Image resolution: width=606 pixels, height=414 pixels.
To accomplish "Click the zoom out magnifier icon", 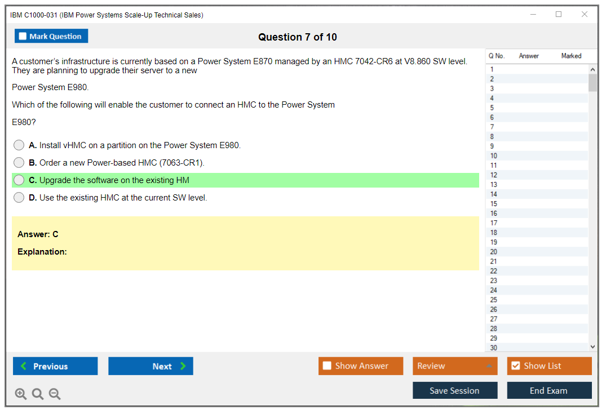I will click(55, 394).
